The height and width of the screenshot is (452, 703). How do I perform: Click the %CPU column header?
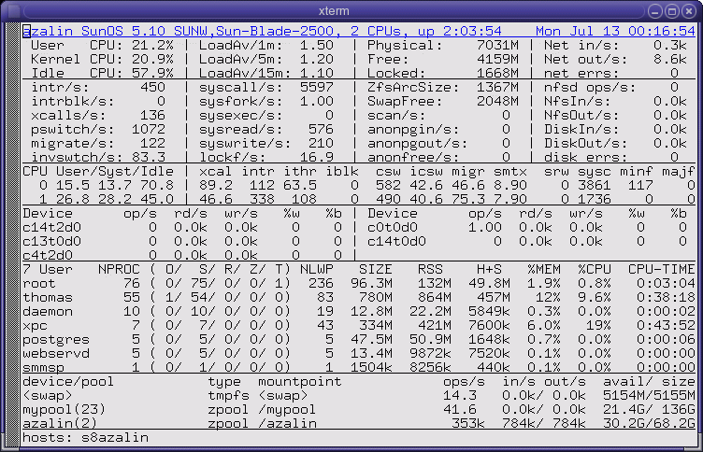pos(594,269)
